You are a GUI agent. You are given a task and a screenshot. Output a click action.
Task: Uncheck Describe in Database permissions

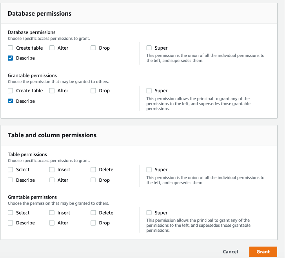11,58
